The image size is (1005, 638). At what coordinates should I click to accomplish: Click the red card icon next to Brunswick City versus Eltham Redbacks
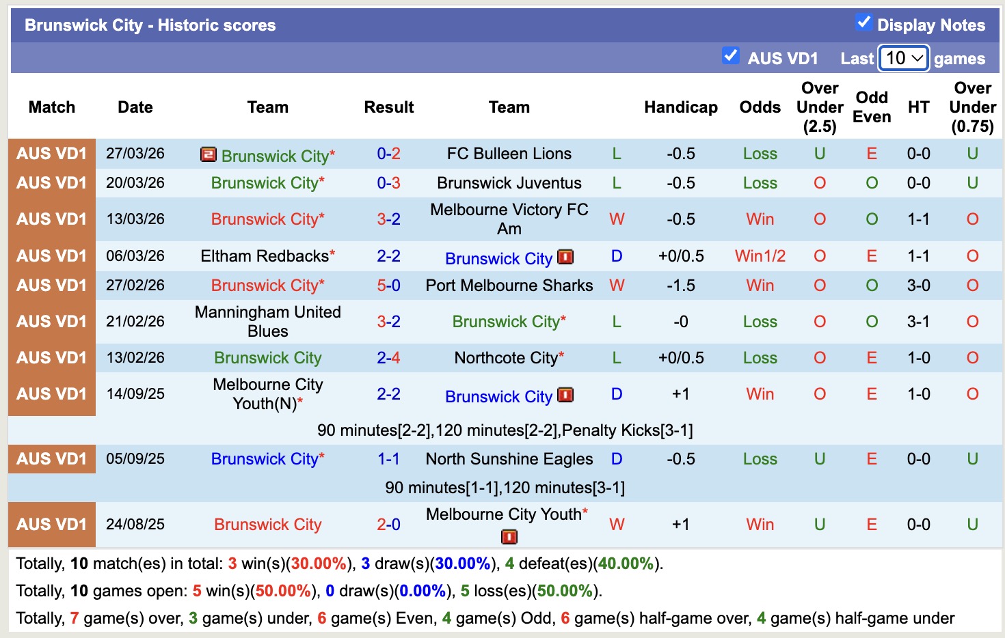(x=566, y=258)
